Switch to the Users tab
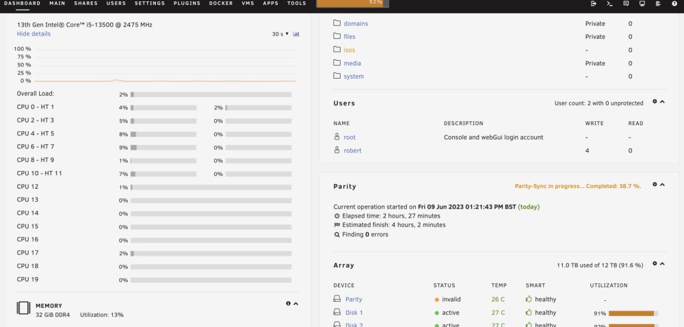The height and width of the screenshot is (327, 684). click(x=116, y=3)
